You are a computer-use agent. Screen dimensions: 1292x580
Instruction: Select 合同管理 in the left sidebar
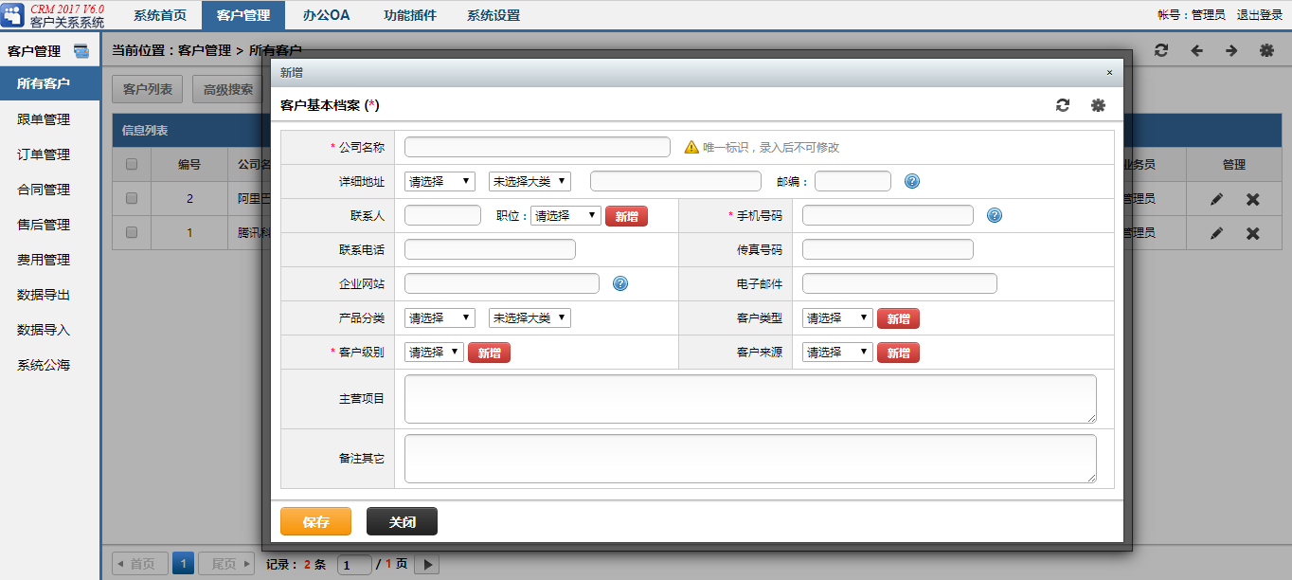click(44, 190)
